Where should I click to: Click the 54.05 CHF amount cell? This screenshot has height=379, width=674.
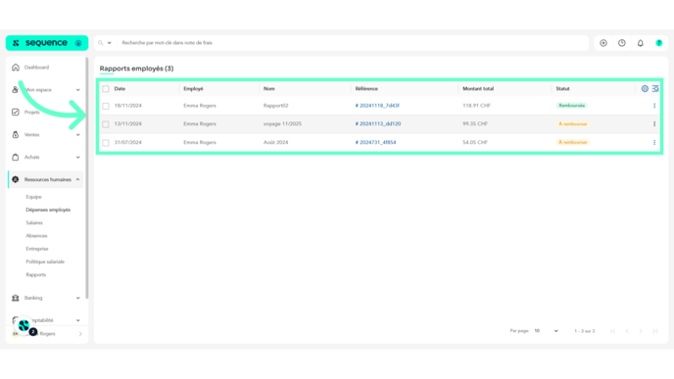pyautogui.click(x=475, y=142)
